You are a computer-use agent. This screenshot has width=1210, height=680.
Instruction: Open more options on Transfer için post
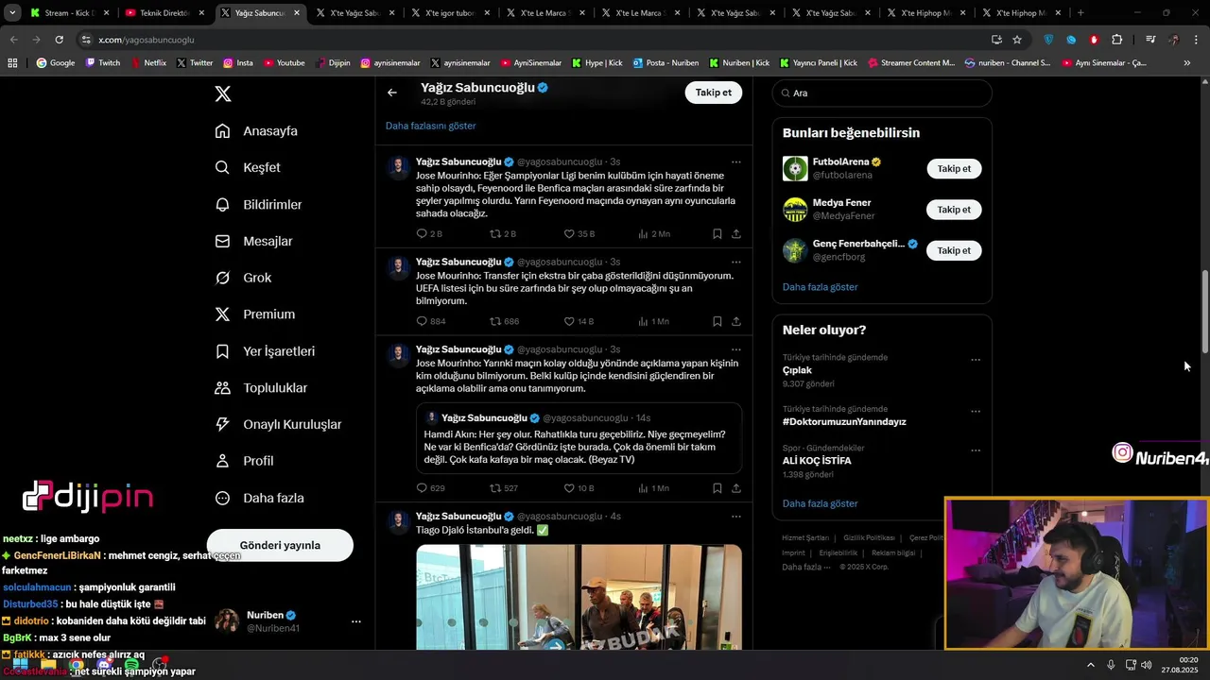pyautogui.click(x=736, y=262)
